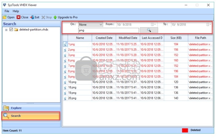Switch to the Explore panel
The height and width of the screenshot is (138, 217).
31,108
